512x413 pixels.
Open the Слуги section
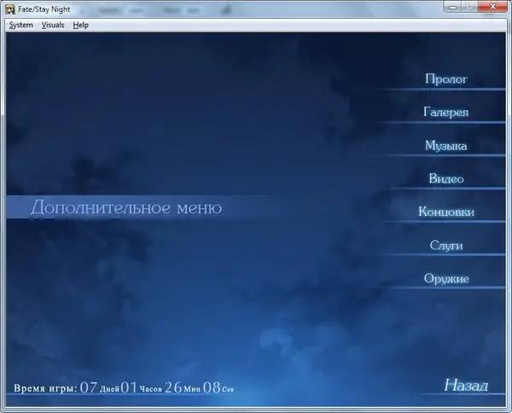446,246
